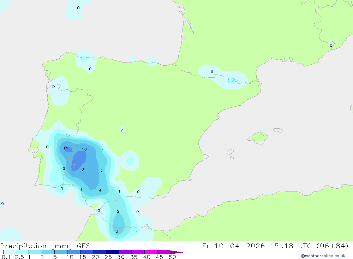Viewport: 353px width, 259px height.
Task: Click the '5' legend scale label
Action: pyautogui.click(x=55, y=257)
